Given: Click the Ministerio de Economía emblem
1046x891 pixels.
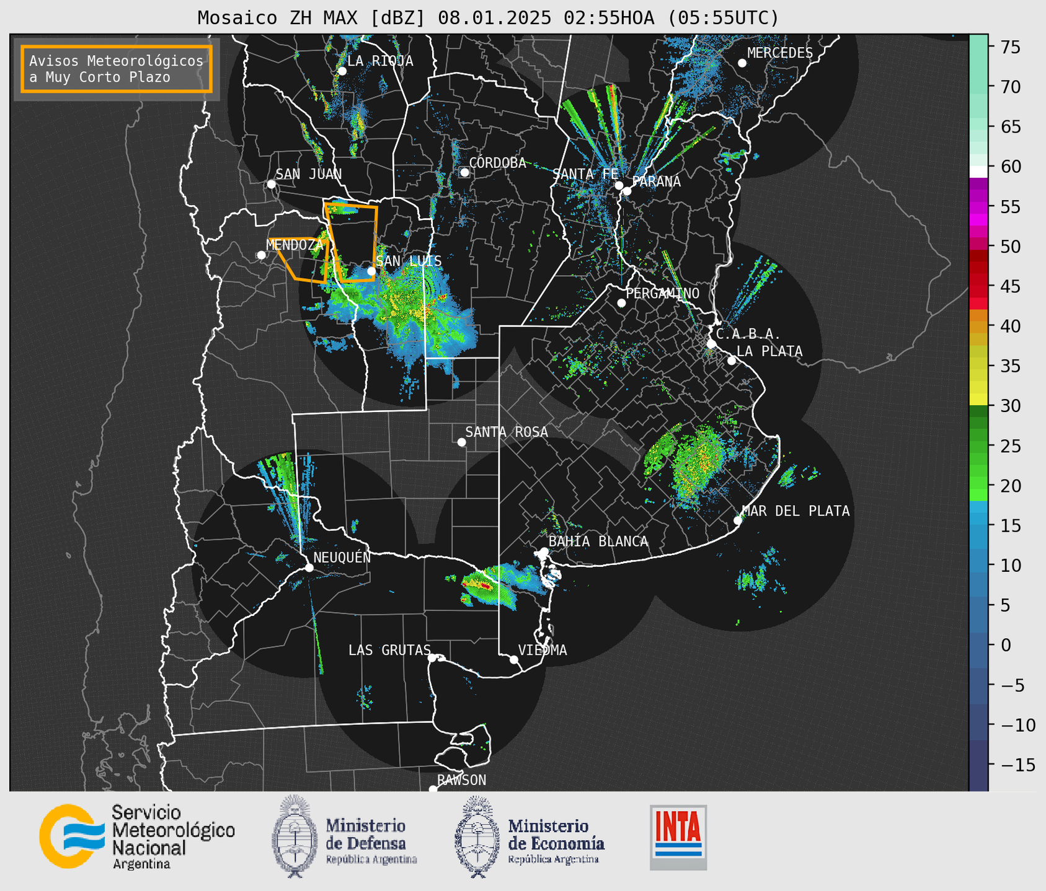Looking at the screenshot, I should point(477,836).
